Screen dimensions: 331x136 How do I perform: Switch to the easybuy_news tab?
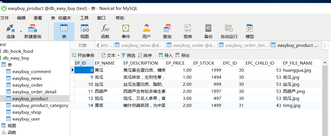[x=139, y=45]
